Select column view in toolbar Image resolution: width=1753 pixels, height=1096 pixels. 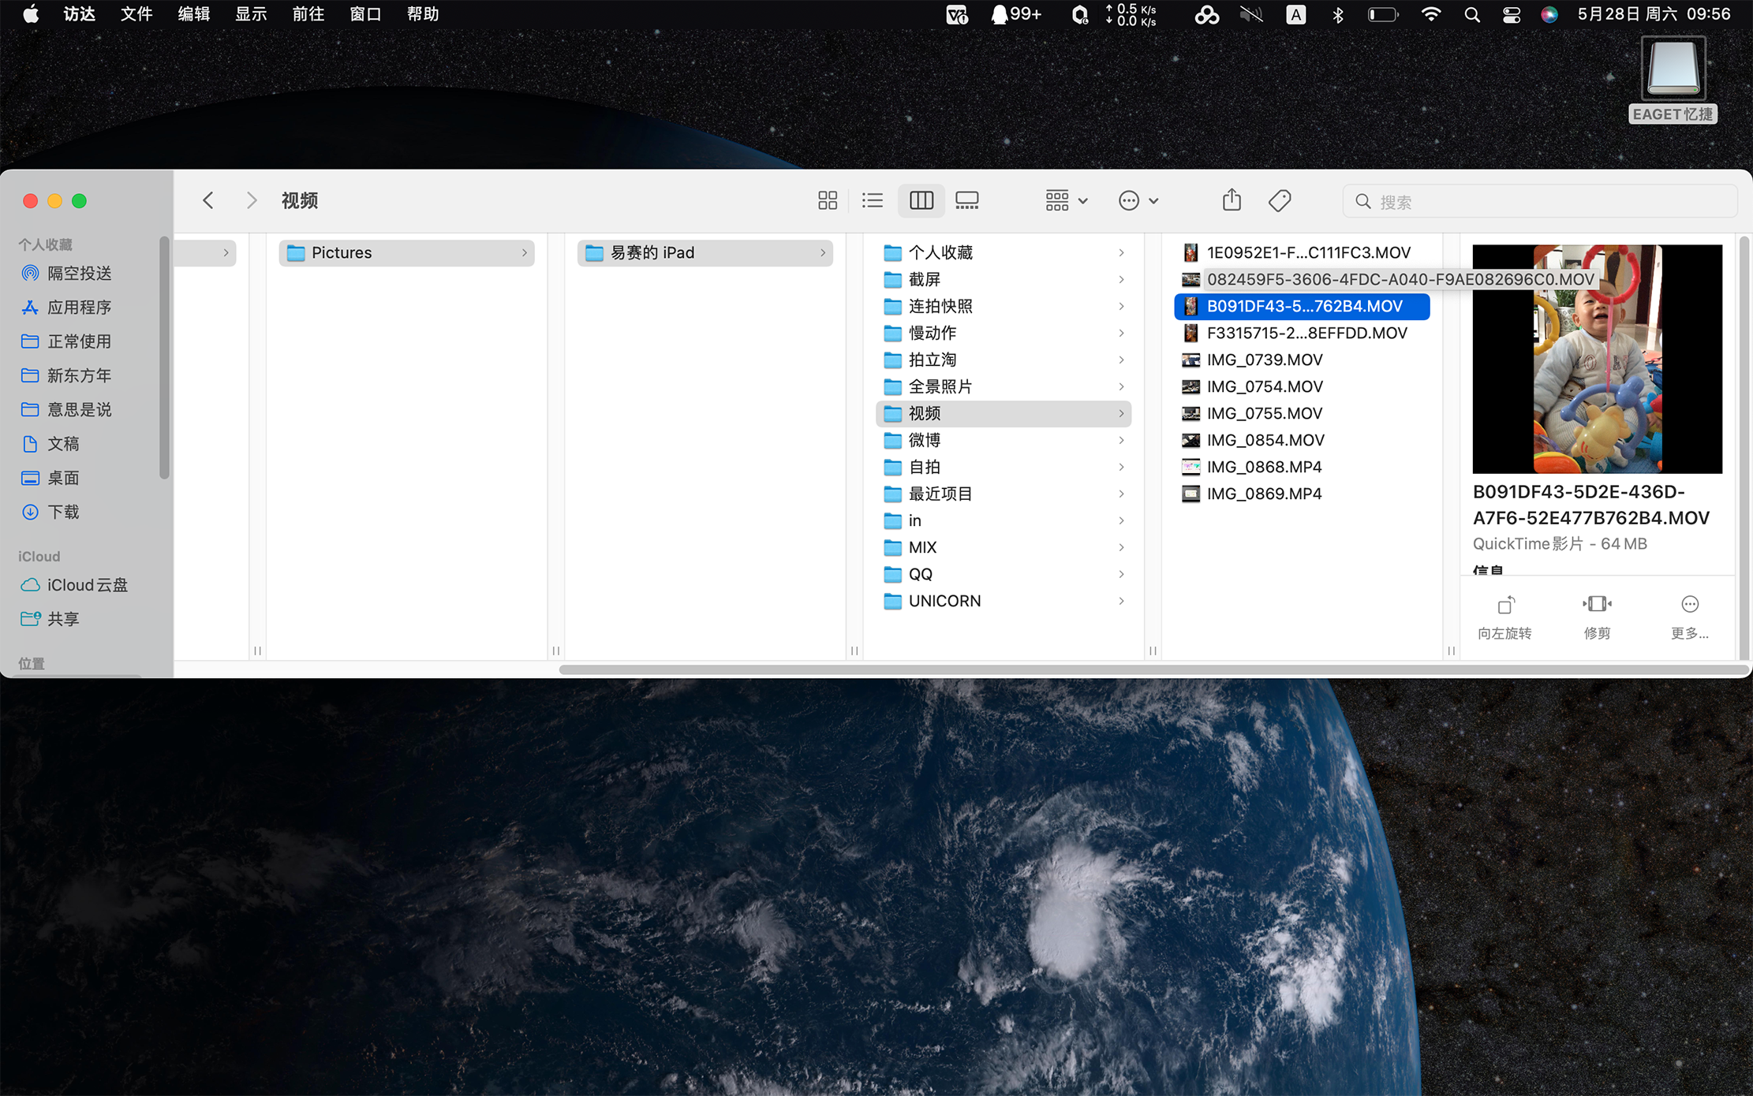[921, 200]
